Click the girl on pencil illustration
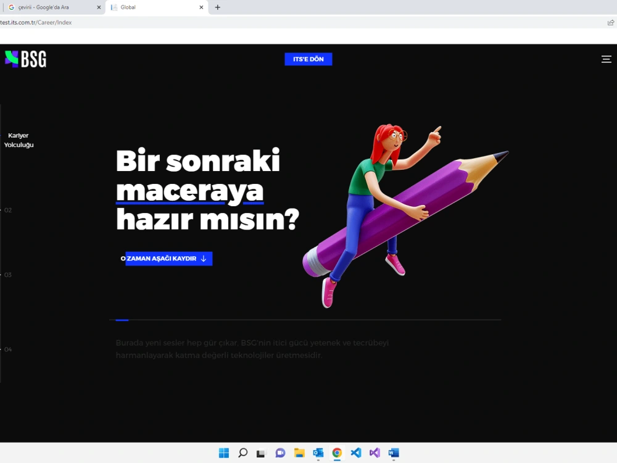Viewport: 617px width, 463px height. pyautogui.click(x=405, y=217)
